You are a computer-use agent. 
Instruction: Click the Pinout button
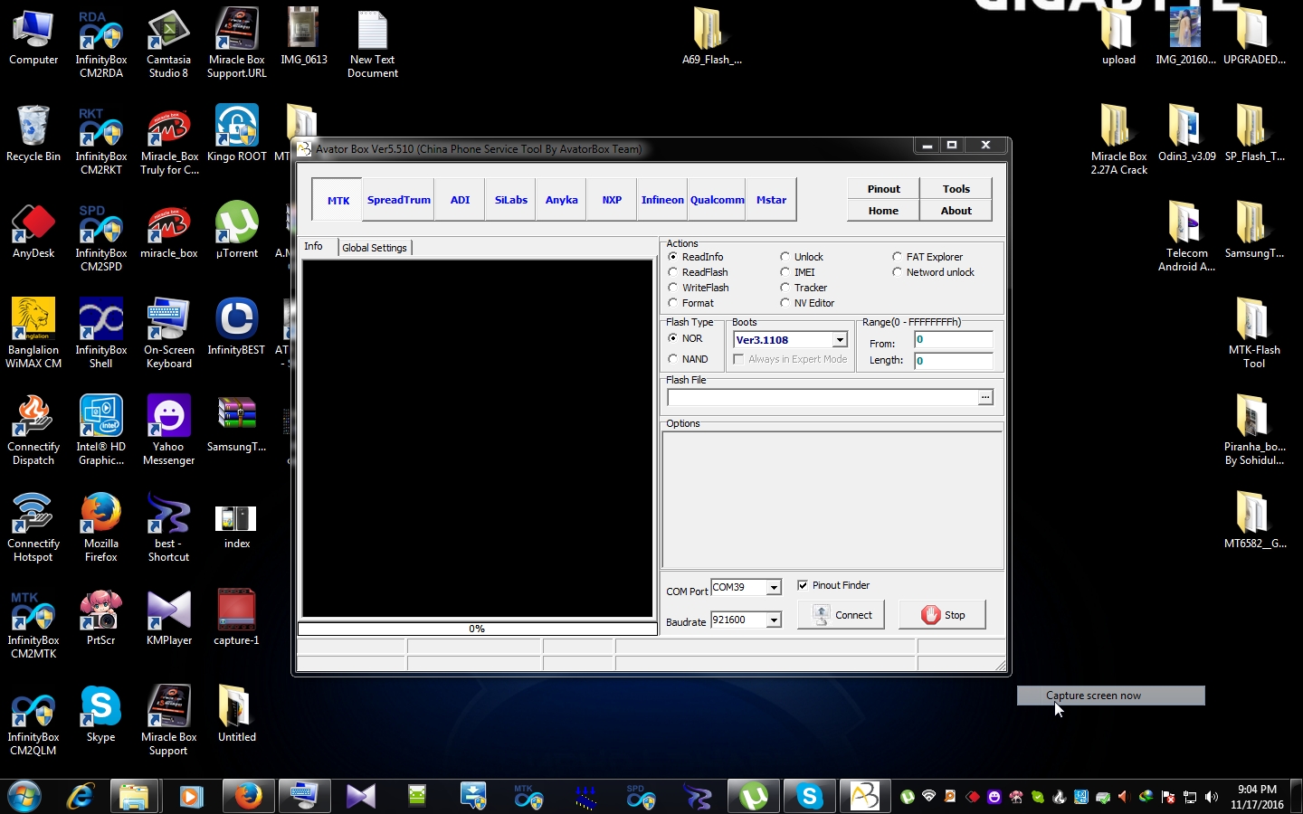tap(883, 189)
